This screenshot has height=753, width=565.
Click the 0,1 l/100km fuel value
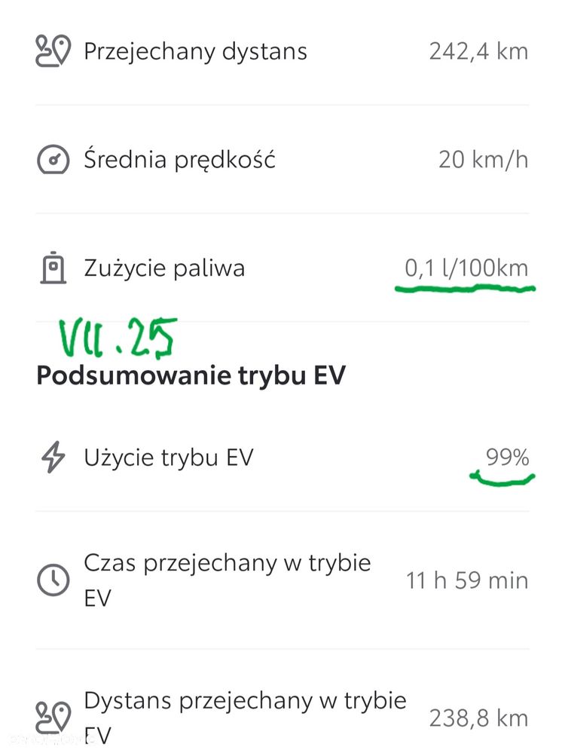[x=466, y=268]
